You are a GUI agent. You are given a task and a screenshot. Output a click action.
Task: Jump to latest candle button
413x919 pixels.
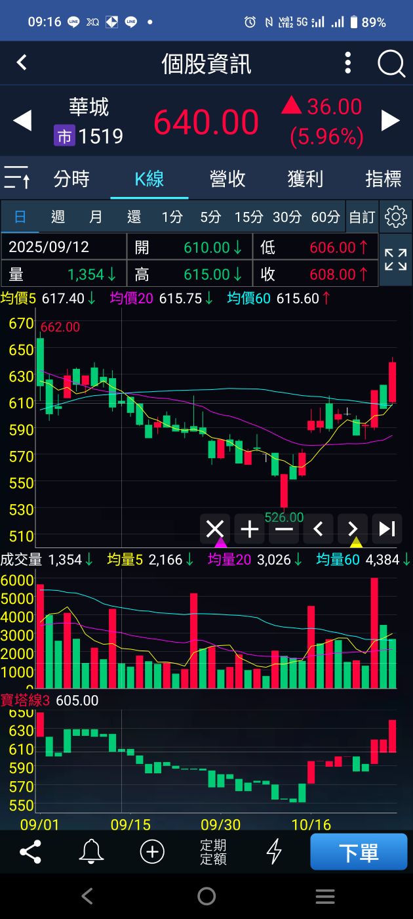pos(387,528)
